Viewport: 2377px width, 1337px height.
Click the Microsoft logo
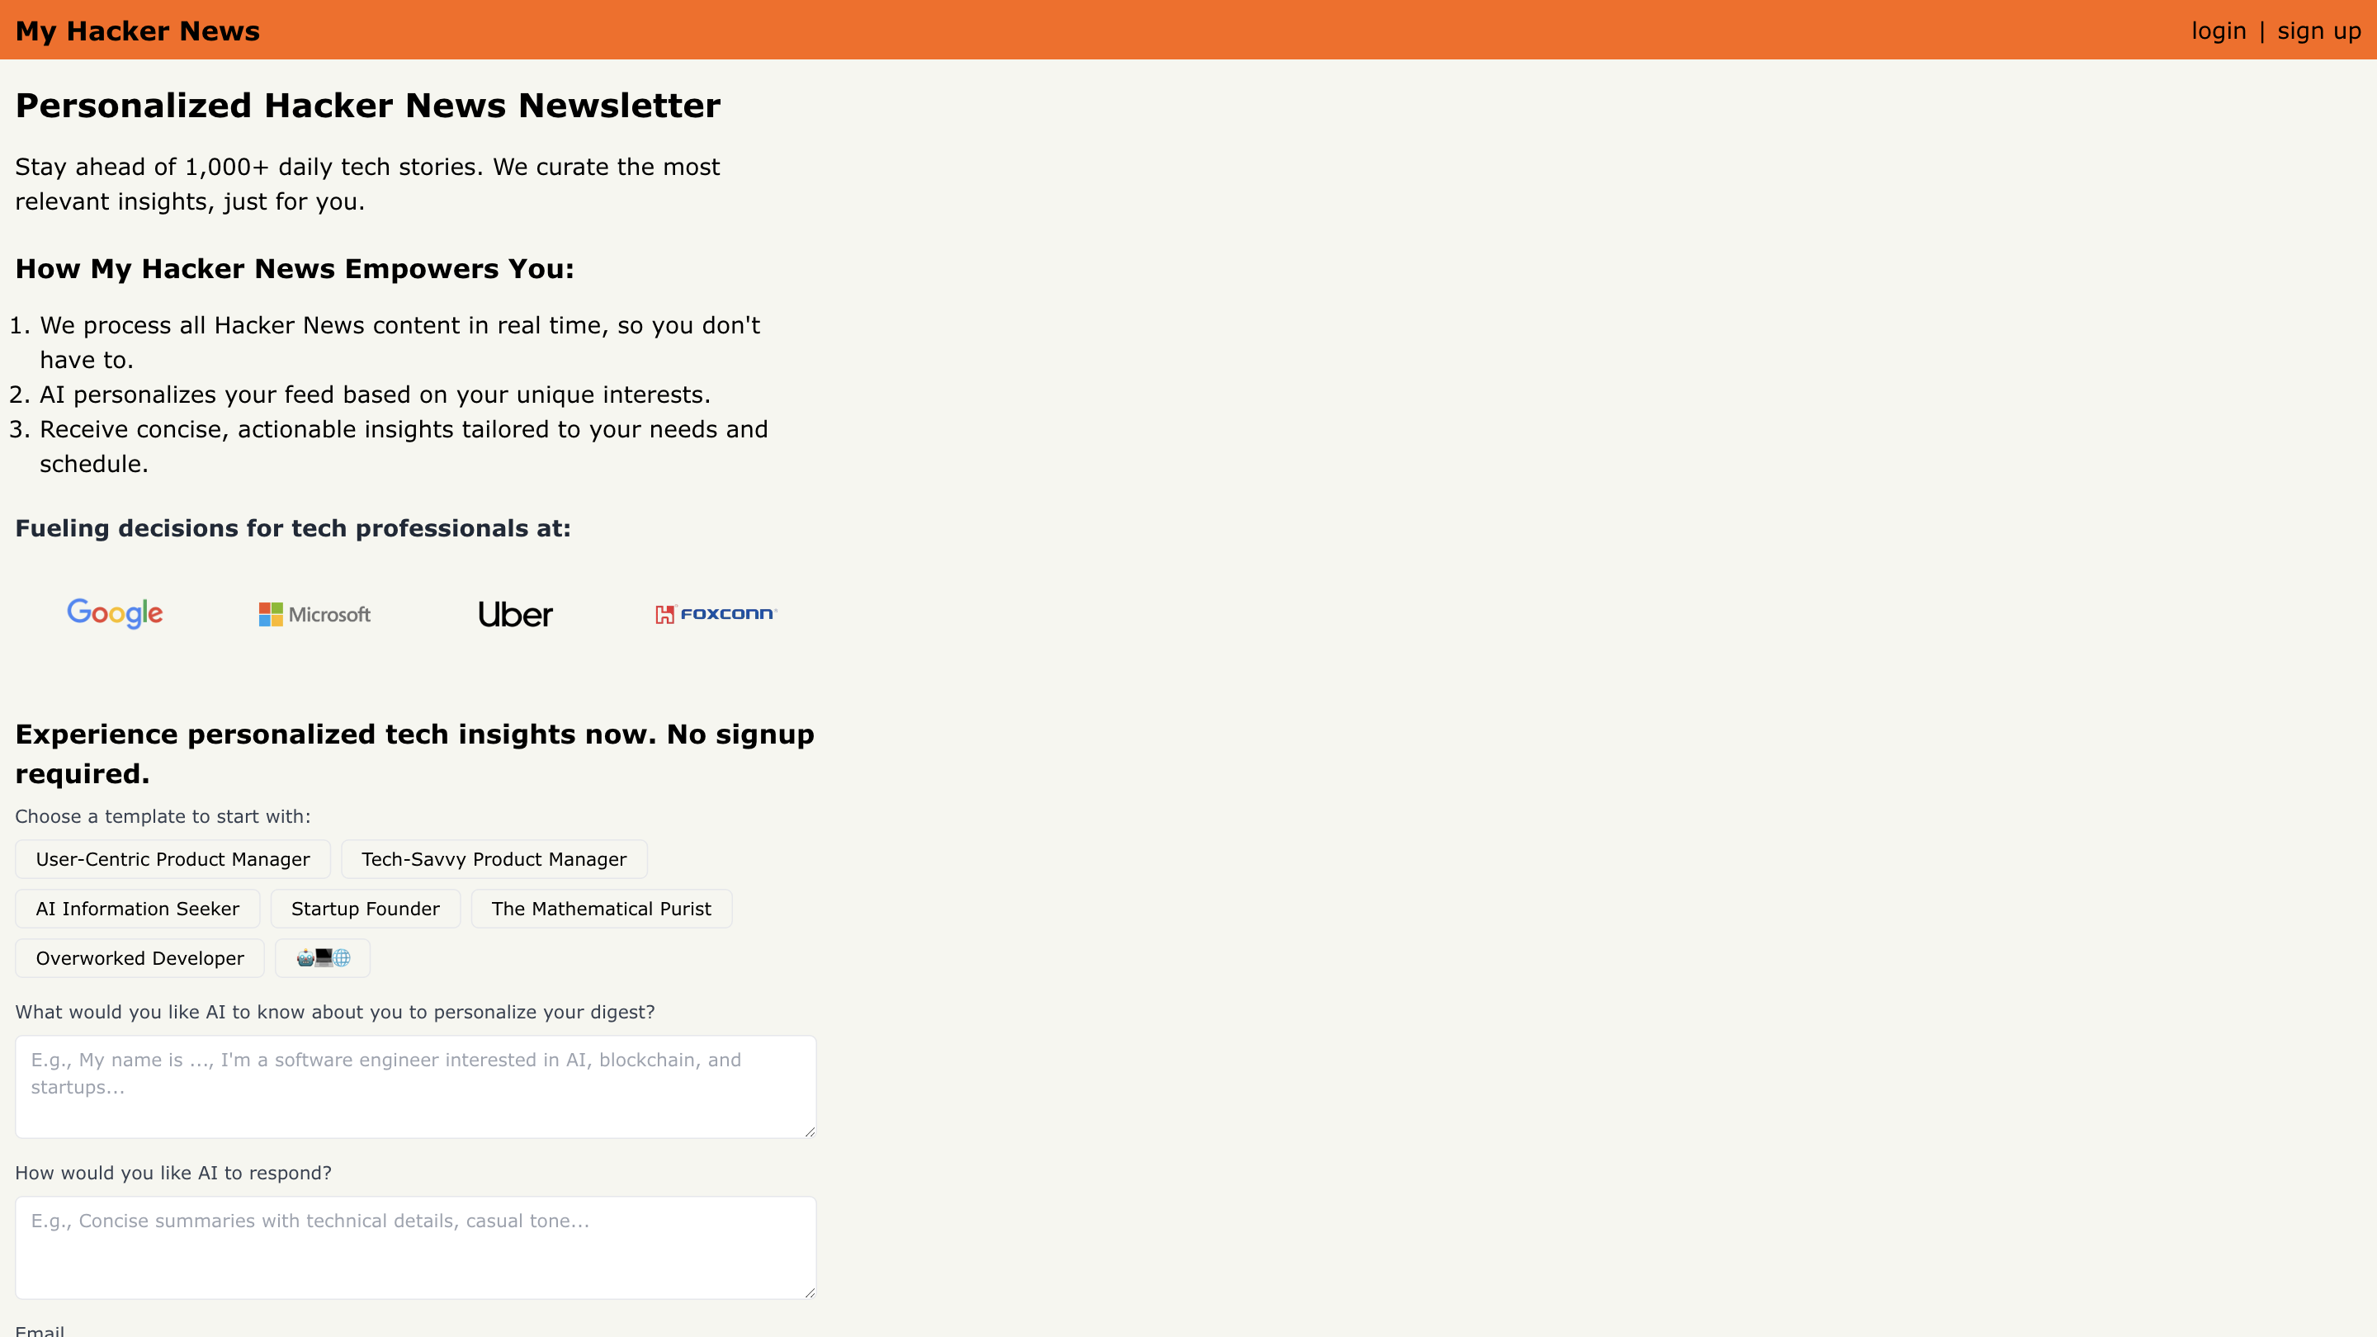point(313,613)
